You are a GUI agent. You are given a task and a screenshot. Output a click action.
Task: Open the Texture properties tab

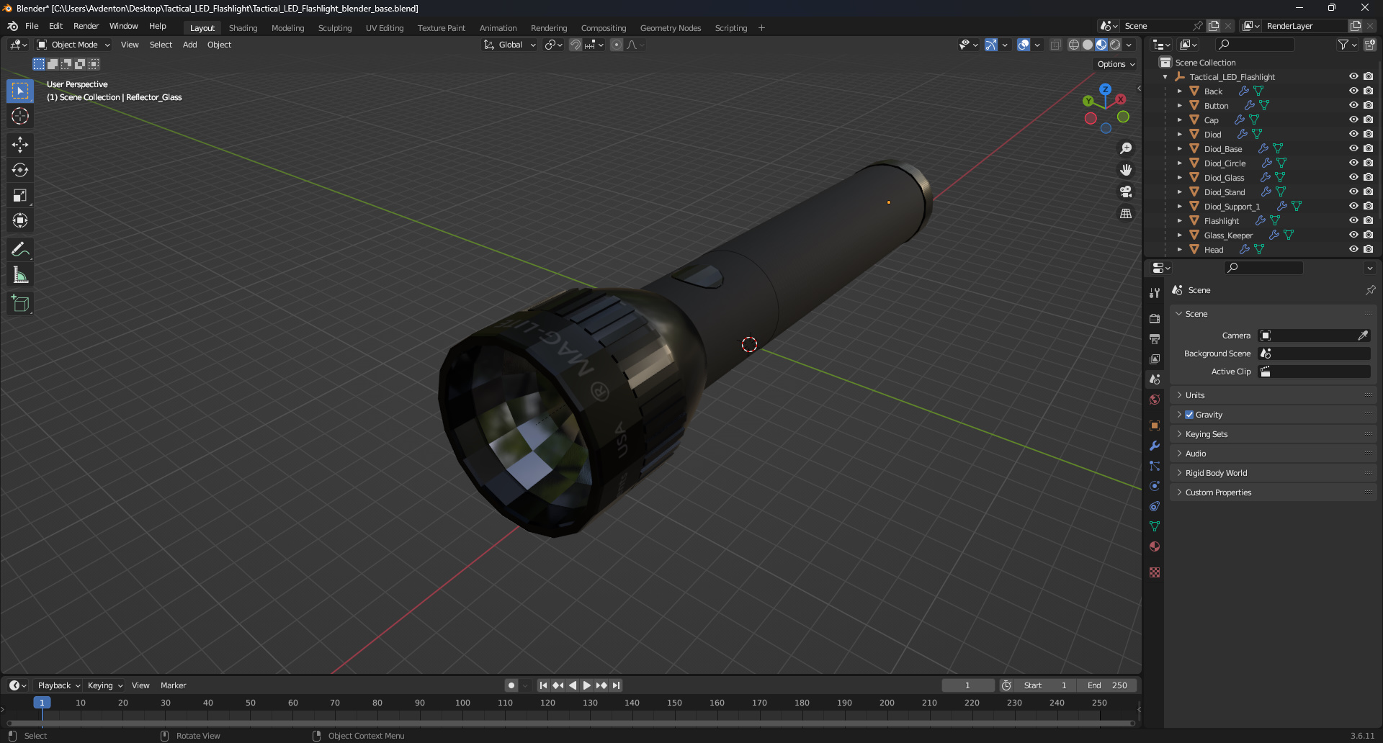(x=1155, y=572)
